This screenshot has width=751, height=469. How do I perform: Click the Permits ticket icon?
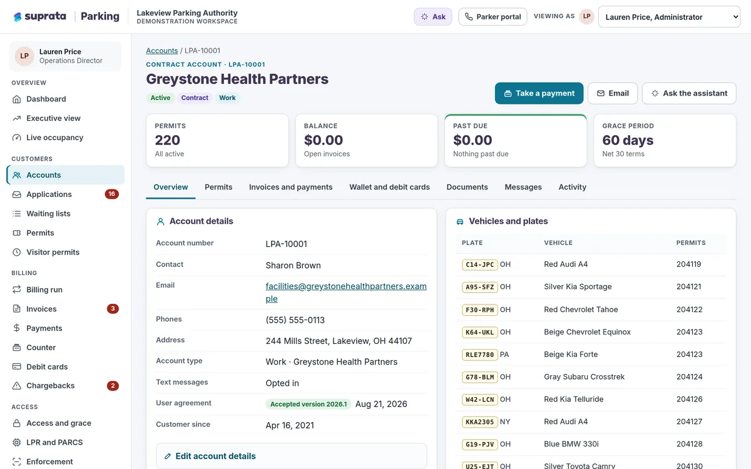[17, 233]
